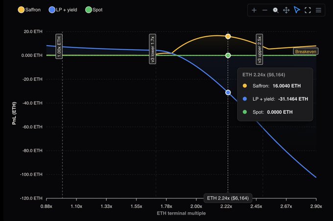Click the tooltip header ETH 2.24x ($6,164)
Screen dimensions: 333x221
tap(264, 75)
